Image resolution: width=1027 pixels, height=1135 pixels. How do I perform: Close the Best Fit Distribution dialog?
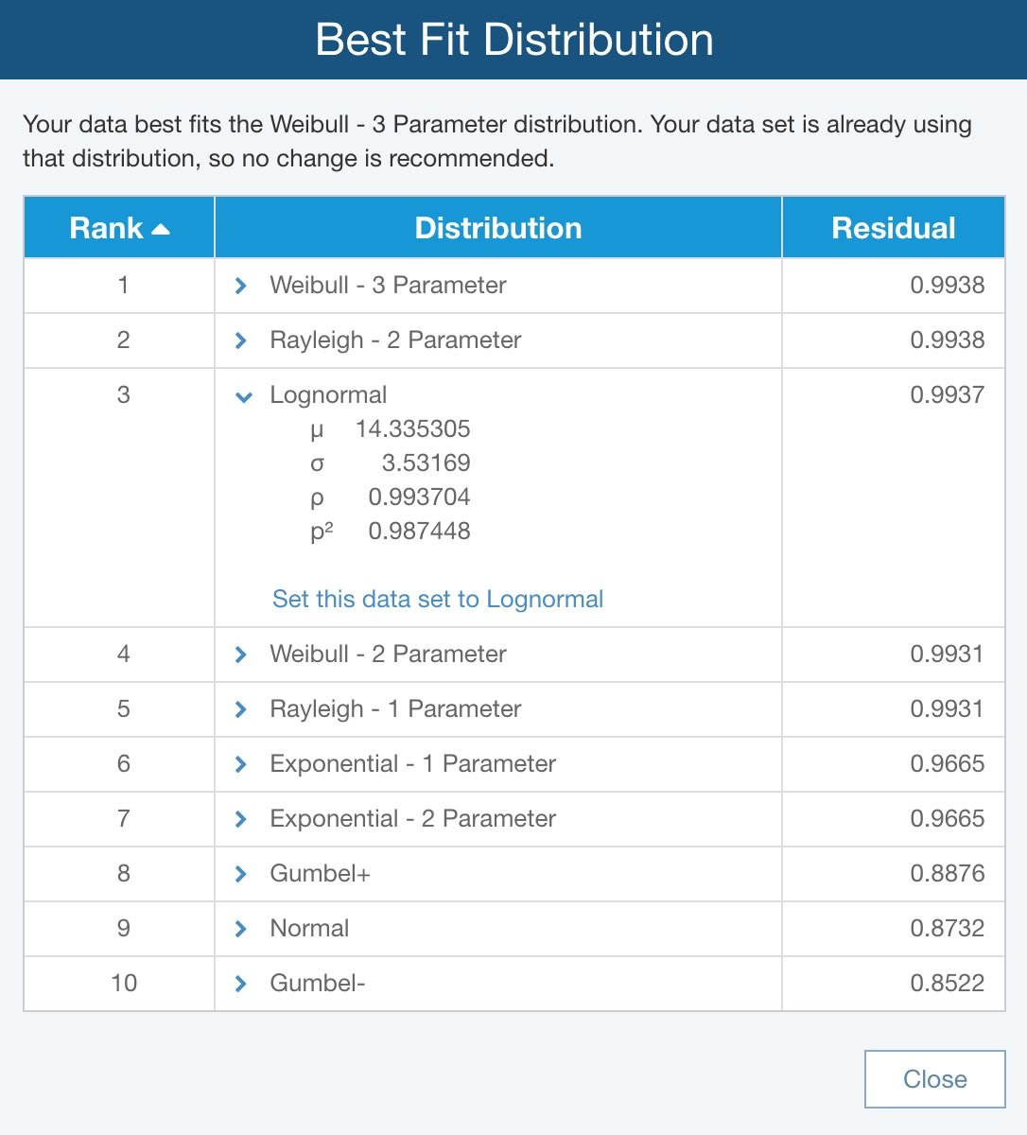coord(934,1079)
